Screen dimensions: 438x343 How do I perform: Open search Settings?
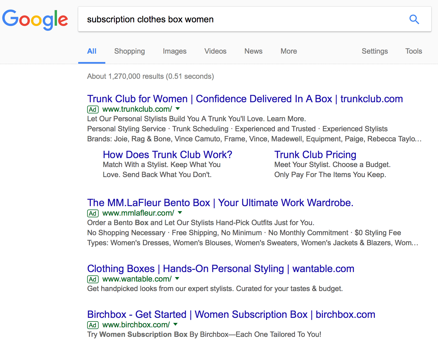(375, 51)
